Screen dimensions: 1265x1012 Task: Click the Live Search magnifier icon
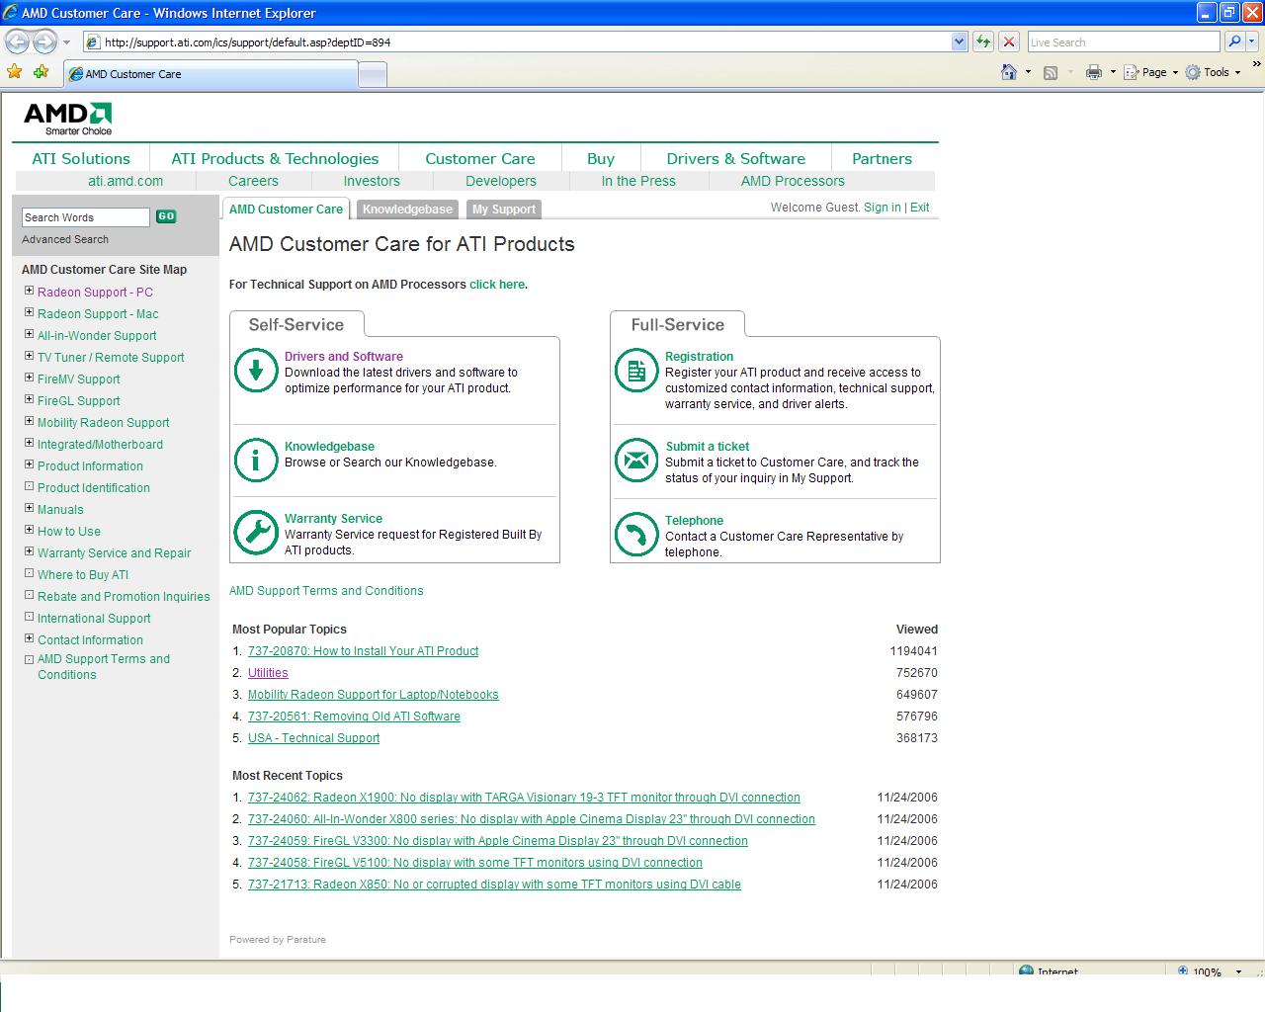coord(1234,42)
